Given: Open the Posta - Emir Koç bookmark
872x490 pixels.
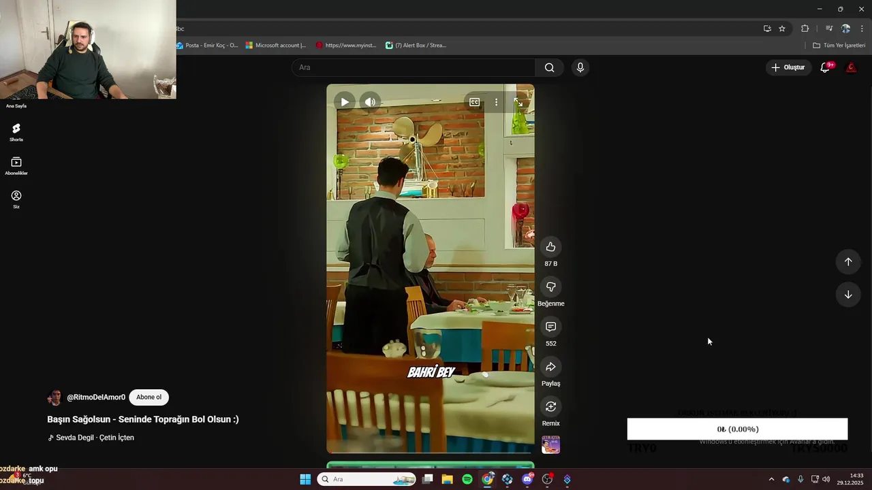Looking at the screenshot, I should (207, 46).
